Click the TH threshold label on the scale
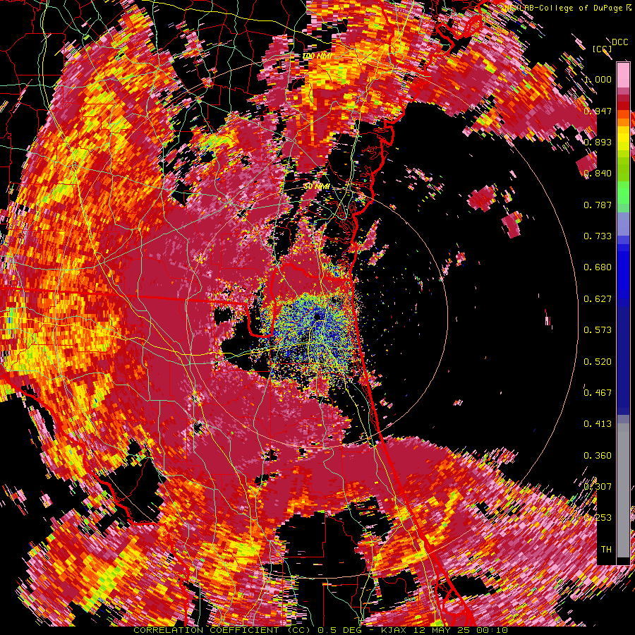The width and height of the screenshot is (635, 635). pyautogui.click(x=606, y=550)
